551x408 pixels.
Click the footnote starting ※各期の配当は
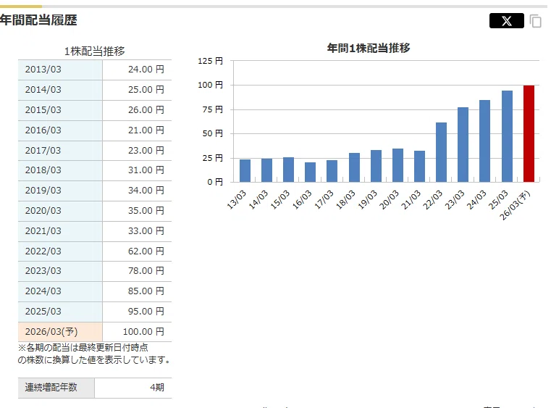[94, 354]
